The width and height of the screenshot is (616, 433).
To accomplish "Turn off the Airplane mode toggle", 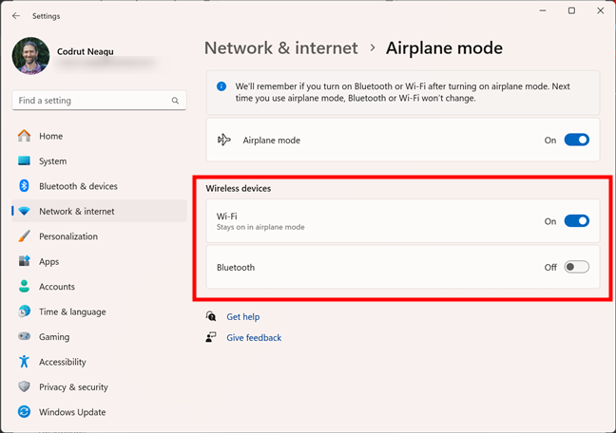I will point(576,140).
